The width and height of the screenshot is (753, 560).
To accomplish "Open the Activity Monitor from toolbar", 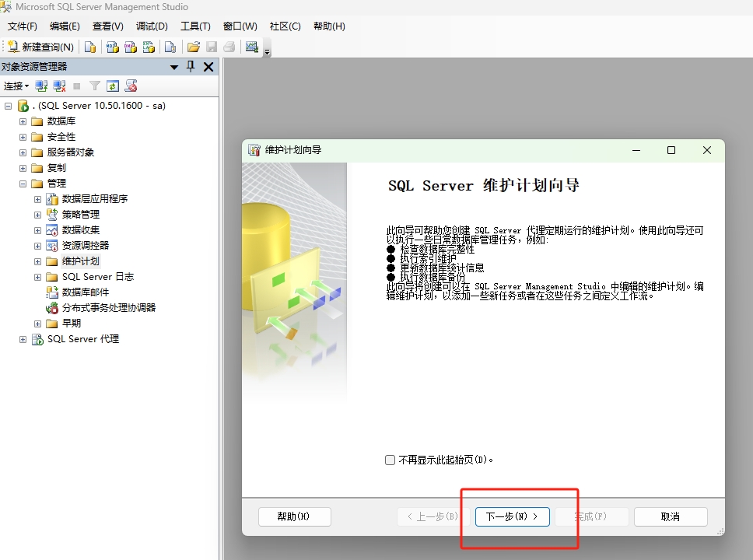I will pyautogui.click(x=251, y=47).
